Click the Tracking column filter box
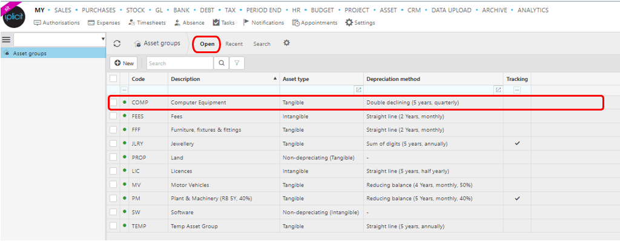This screenshot has height=241, width=620. click(x=517, y=90)
